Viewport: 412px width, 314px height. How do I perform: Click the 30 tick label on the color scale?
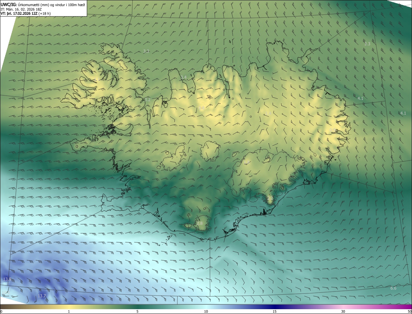tap(343, 311)
